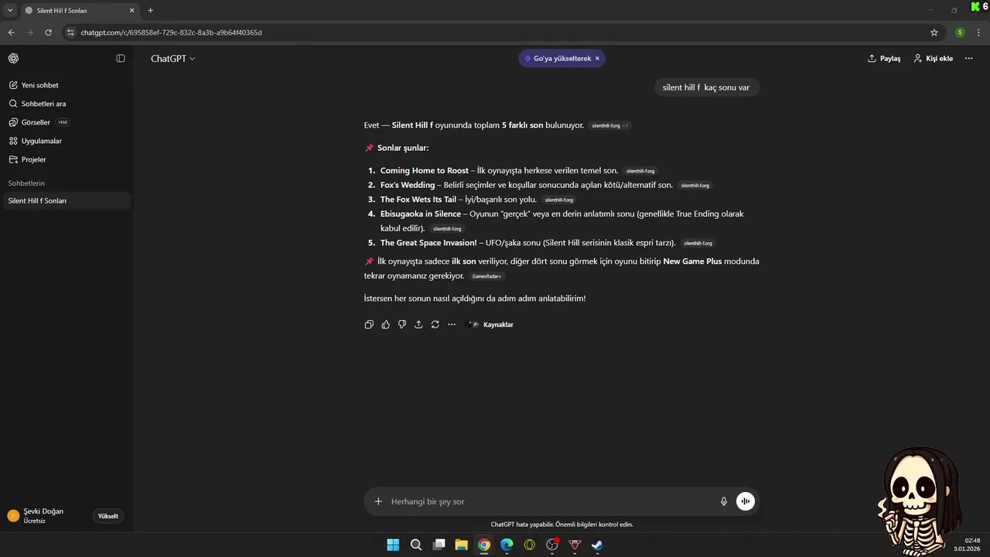Viewport: 990px width, 557px height.
Task: Click silenthill-f.org chip after Coming Home to Roost
Action: 640,171
